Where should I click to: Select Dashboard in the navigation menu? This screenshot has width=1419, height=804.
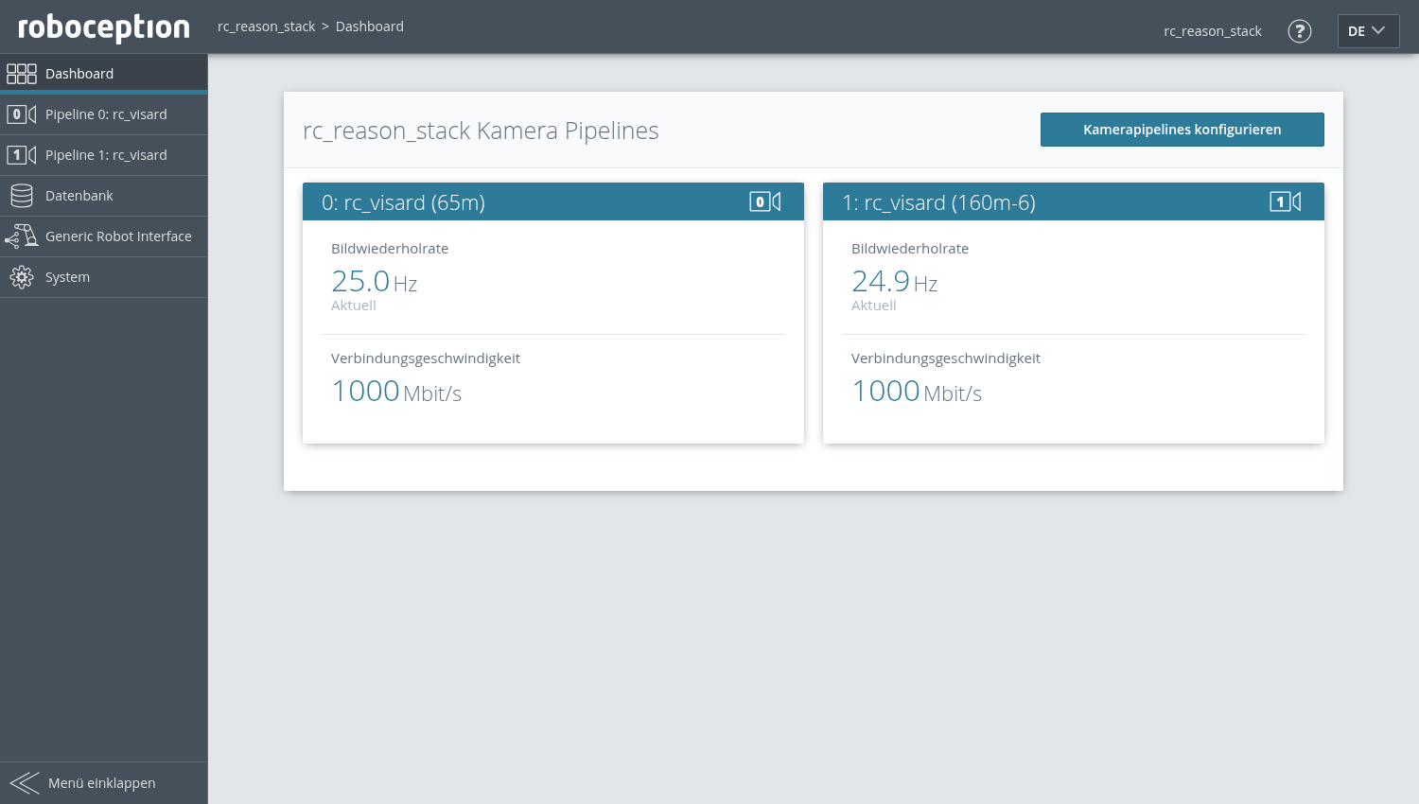point(79,73)
